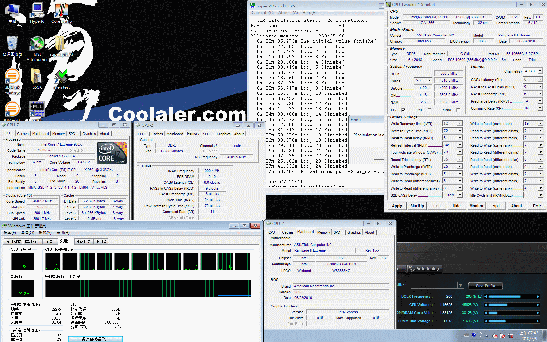Click the keyboard input method tray icon
This screenshot has height=342, width=547.
point(466,335)
